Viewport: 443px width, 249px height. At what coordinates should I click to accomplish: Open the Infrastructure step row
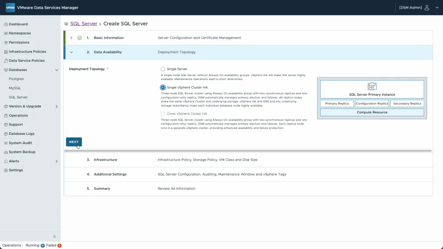tap(248, 160)
